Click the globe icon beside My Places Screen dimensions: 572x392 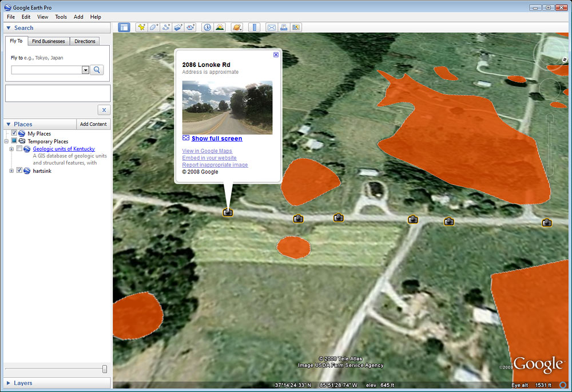22,133
